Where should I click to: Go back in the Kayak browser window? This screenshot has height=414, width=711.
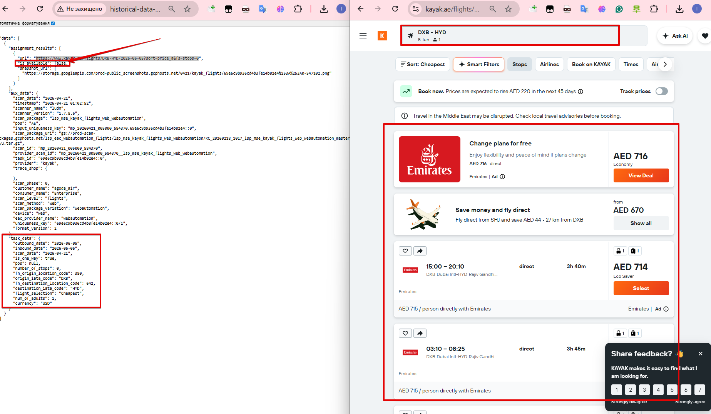[361, 9]
